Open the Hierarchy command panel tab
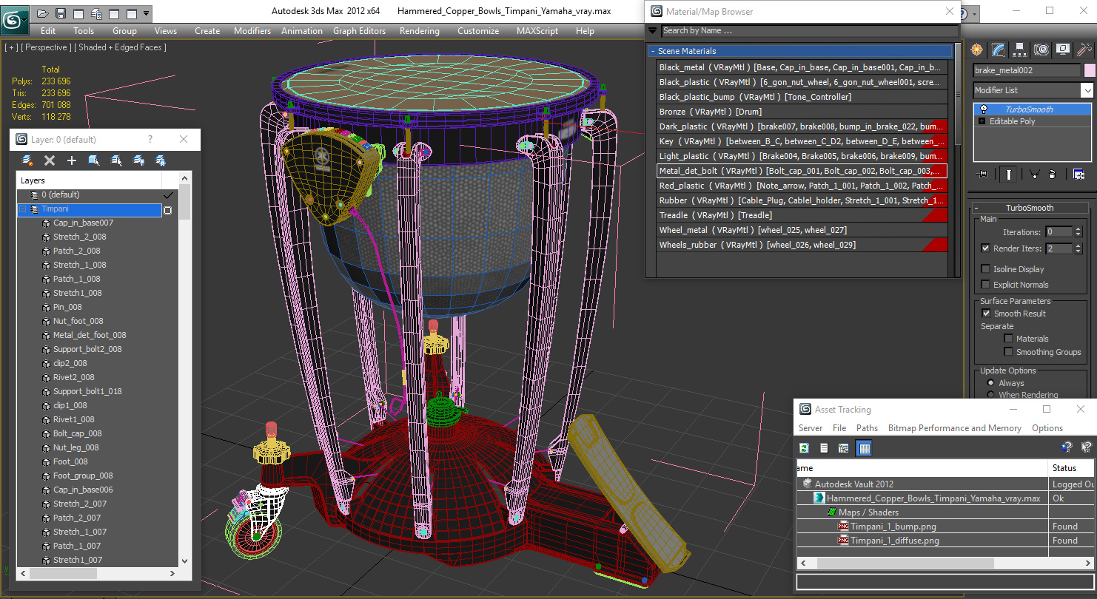Screen dimensions: 1097x599 pyautogui.click(x=1020, y=50)
